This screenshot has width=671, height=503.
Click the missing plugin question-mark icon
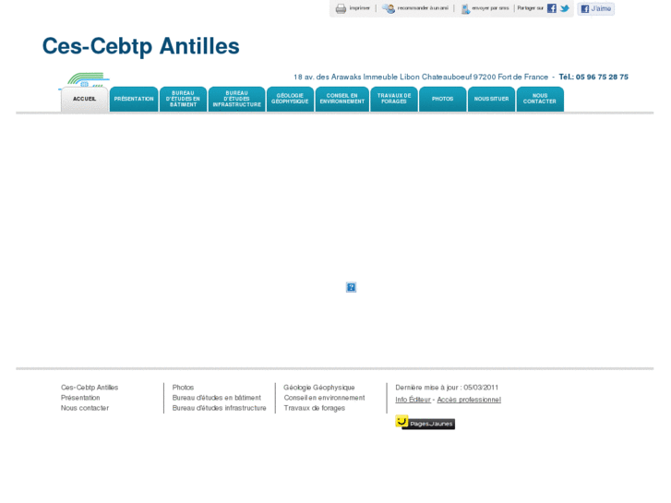tap(351, 287)
